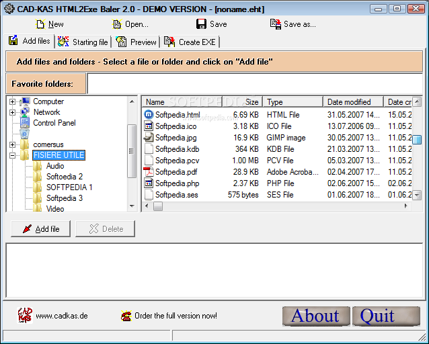429x344 pixels.
Task: Expand the comersus folder node
Action: (x=12, y=144)
